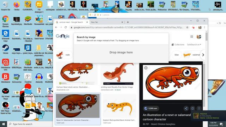Open the Windows Start menu
The image size is (226, 127).
(x=4, y=124)
